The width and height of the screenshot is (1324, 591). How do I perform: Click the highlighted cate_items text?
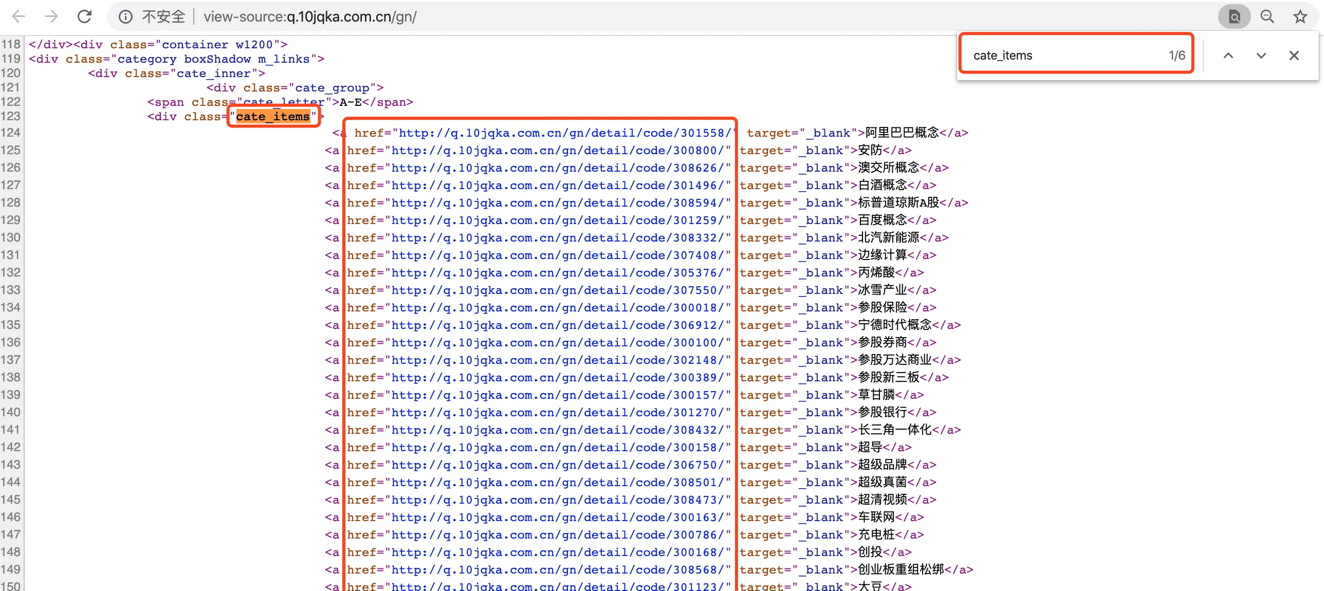pyautogui.click(x=273, y=117)
